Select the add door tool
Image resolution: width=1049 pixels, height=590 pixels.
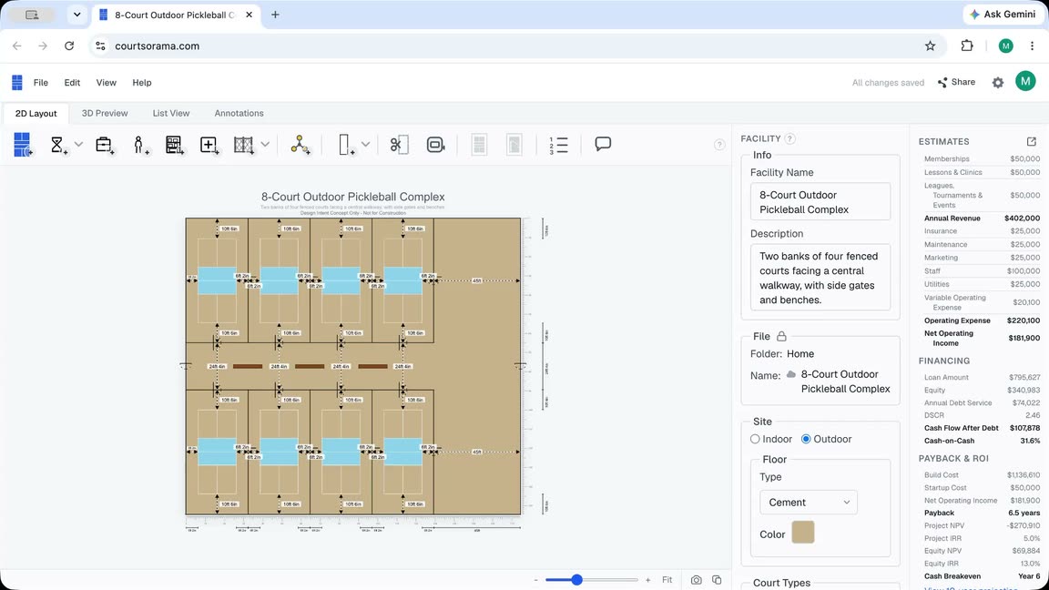[x=345, y=145]
